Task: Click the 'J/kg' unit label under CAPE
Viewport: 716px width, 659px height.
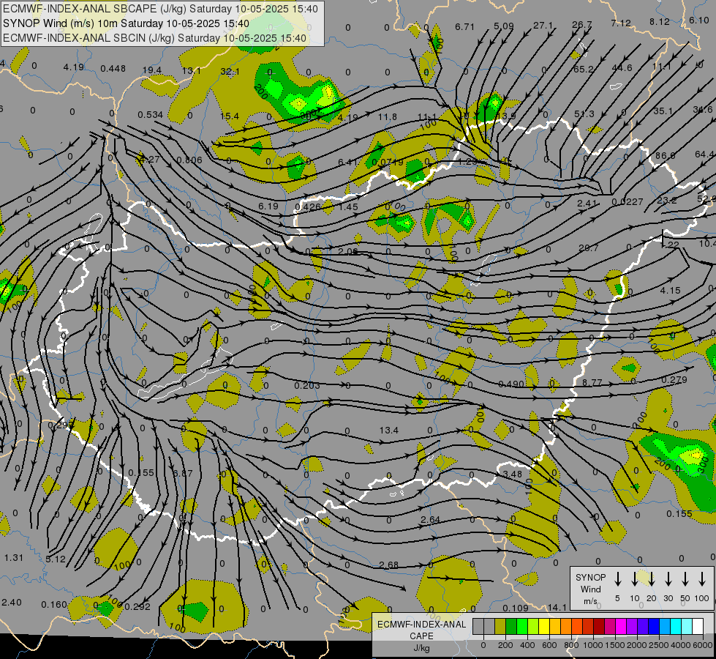Action: coord(421,648)
